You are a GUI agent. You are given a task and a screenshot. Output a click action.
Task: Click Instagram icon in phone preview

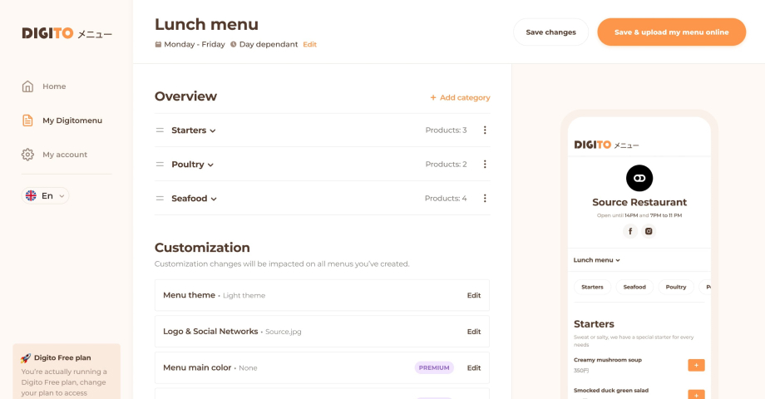tap(649, 231)
